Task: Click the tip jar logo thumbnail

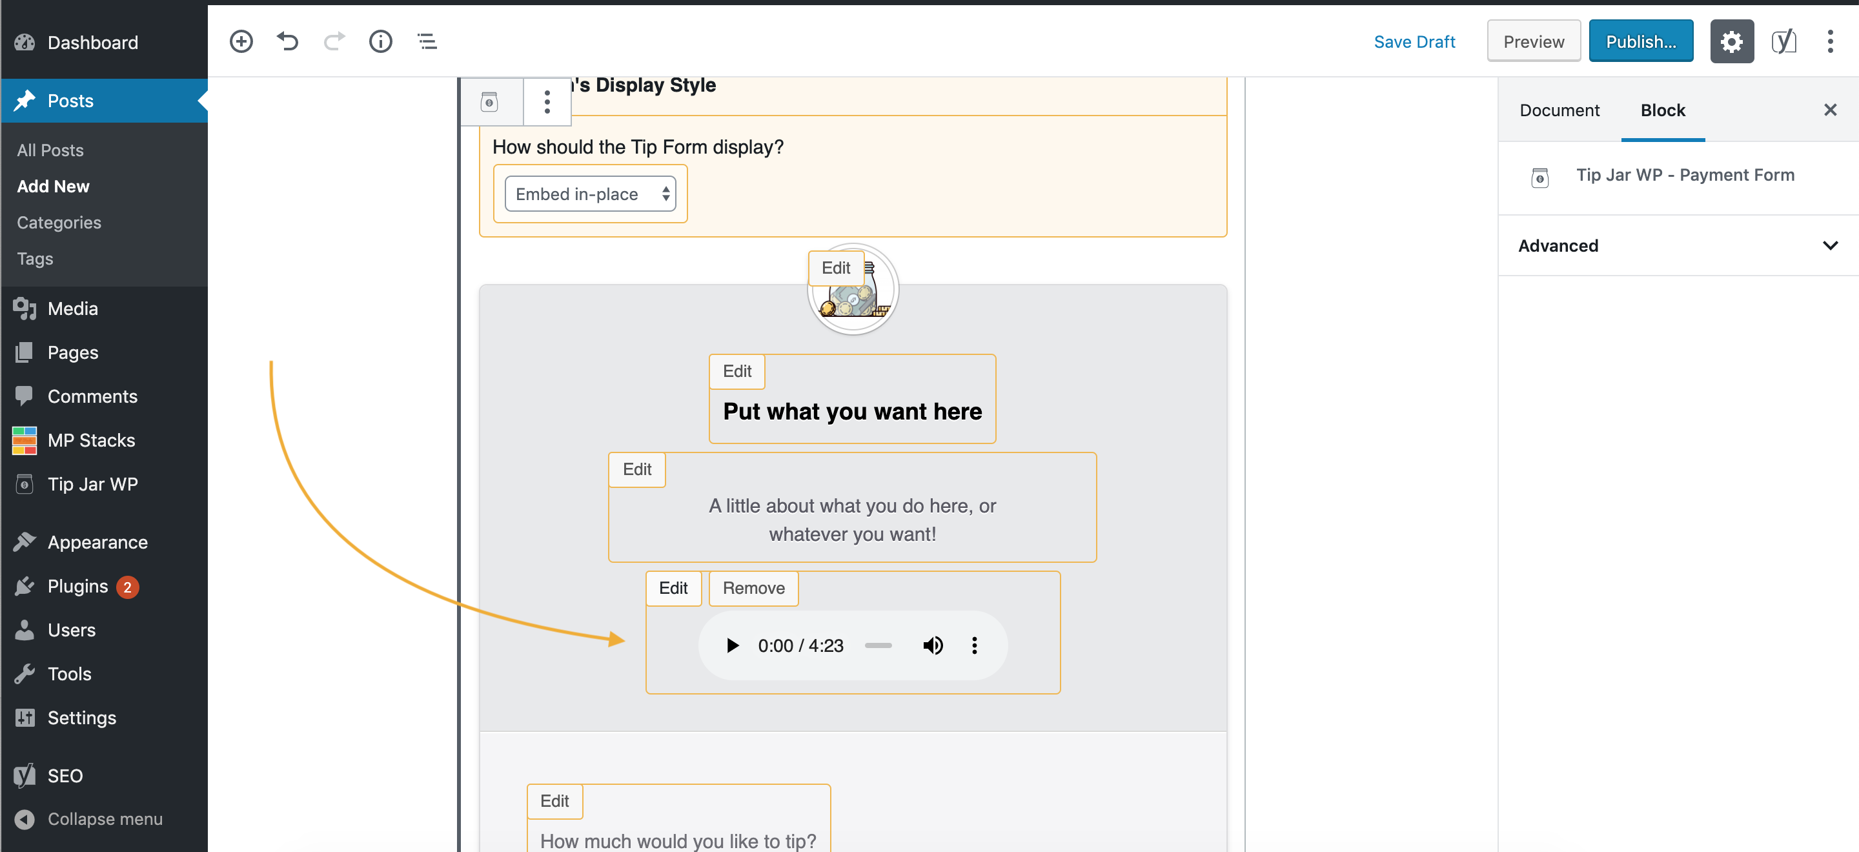Action: pyautogui.click(x=852, y=290)
